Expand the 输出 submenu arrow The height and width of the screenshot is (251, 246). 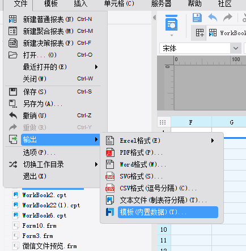tap(96, 139)
